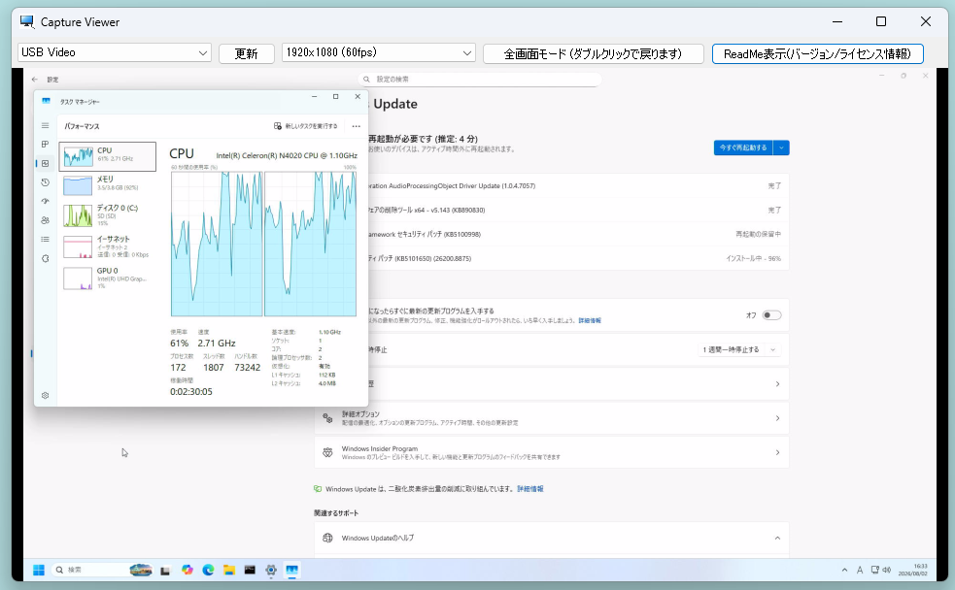Click the network tray icon

pos(874,570)
